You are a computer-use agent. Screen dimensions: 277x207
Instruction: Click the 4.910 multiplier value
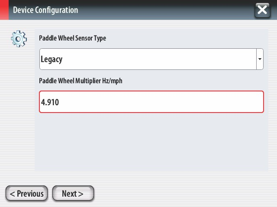[x=50, y=102]
